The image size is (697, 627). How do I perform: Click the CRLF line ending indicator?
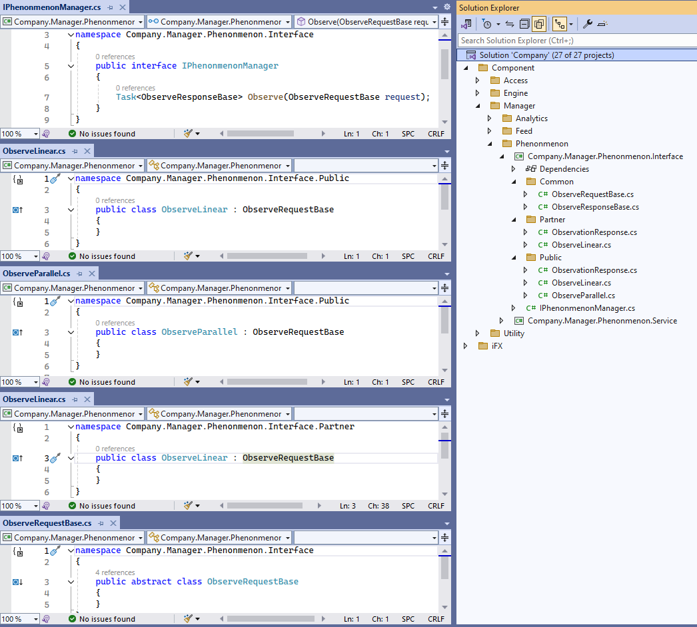[x=436, y=618]
